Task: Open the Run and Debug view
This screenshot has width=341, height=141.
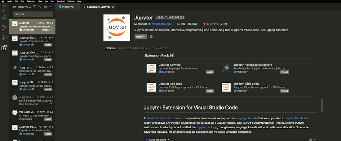Action: [x=4, y=38]
